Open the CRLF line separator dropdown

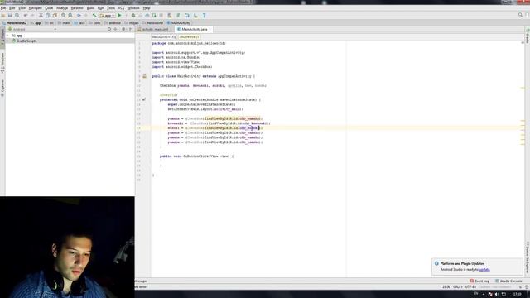(x=458, y=287)
